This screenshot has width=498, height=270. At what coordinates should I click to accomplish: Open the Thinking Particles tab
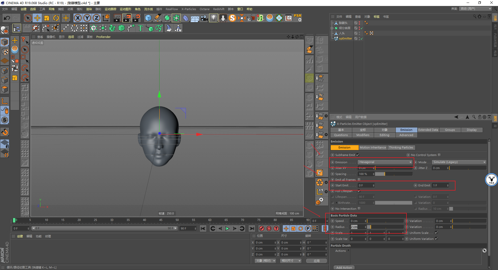tap(401, 147)
